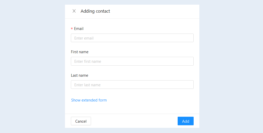Focus the Email input field

pyautogui.click(x=132, y=38)
